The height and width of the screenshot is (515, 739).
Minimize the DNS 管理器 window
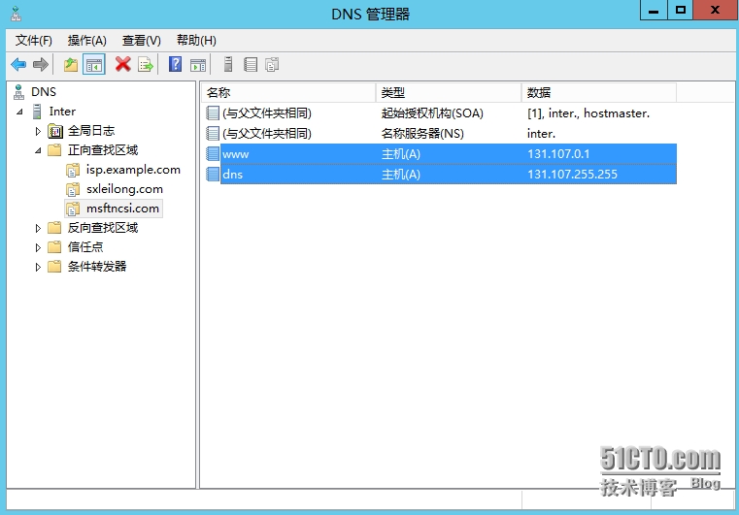654,10
